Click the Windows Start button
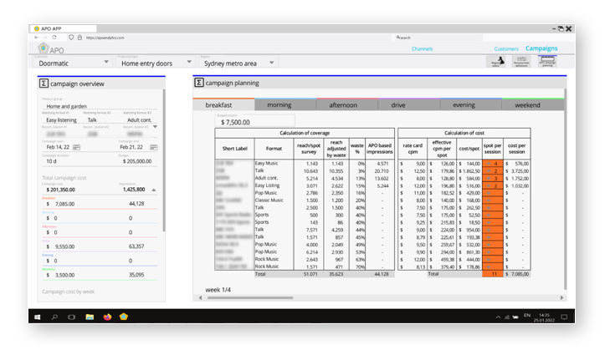This screenshot has height=350, width=610. 36,317
